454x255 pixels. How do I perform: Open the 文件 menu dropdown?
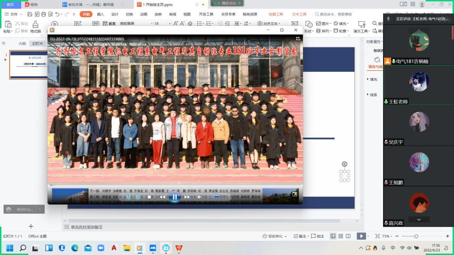(13, 14)
